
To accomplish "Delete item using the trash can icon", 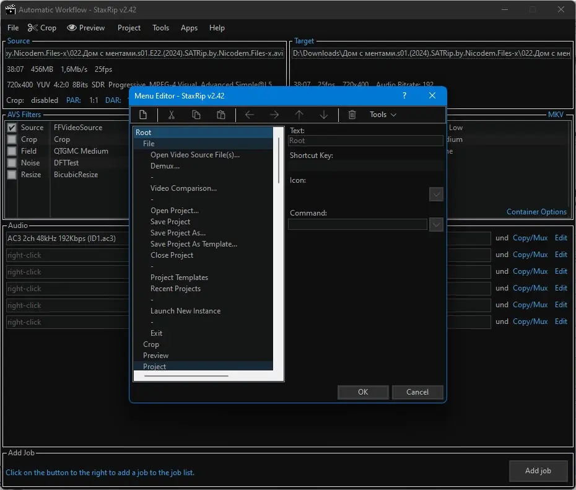I will [352, 115].
